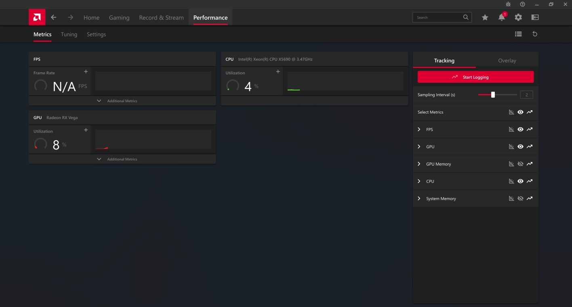Click the AMD logo icon
This screenshot has width=572, height=307.
(x=37, y=17)
